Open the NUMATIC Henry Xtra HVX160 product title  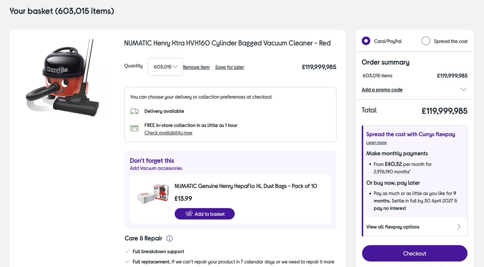[227, 43]
